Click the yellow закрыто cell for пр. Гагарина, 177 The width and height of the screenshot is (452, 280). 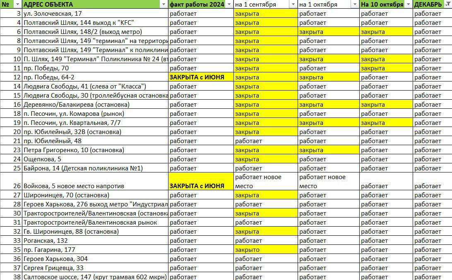click(x=265, y=250)
